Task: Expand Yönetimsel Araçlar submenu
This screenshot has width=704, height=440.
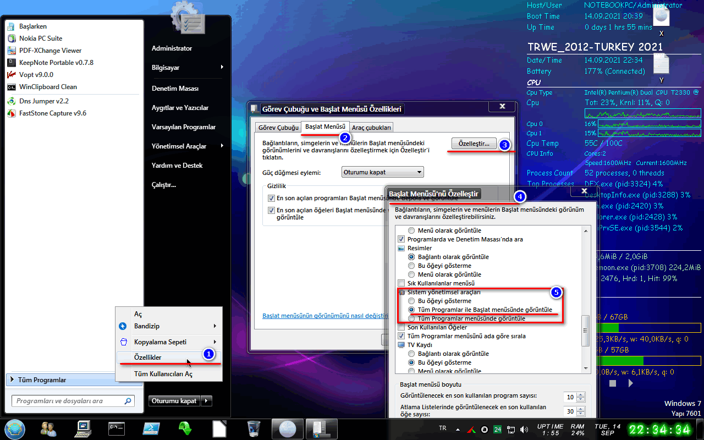Action: pyautogui.click(x=222, y=146)
